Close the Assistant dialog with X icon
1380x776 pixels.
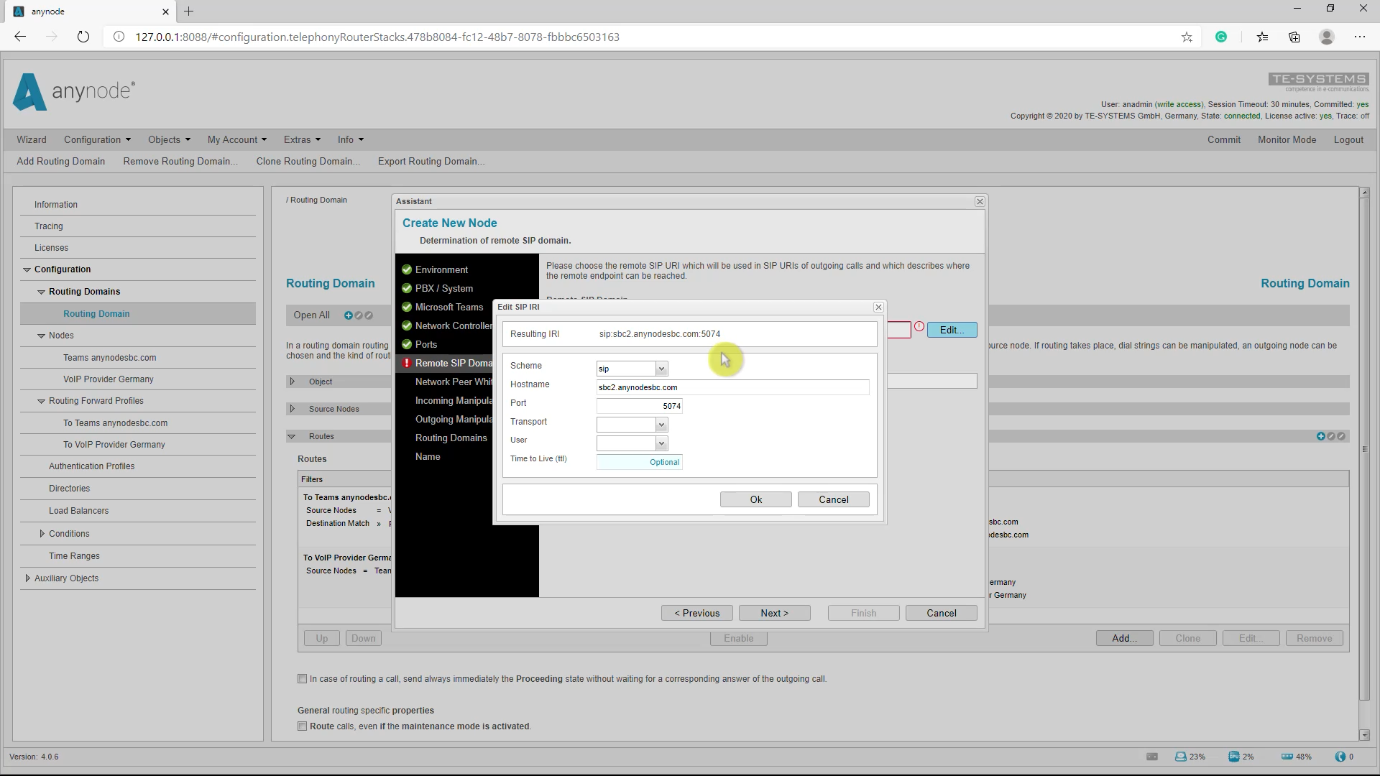(980, 201)
